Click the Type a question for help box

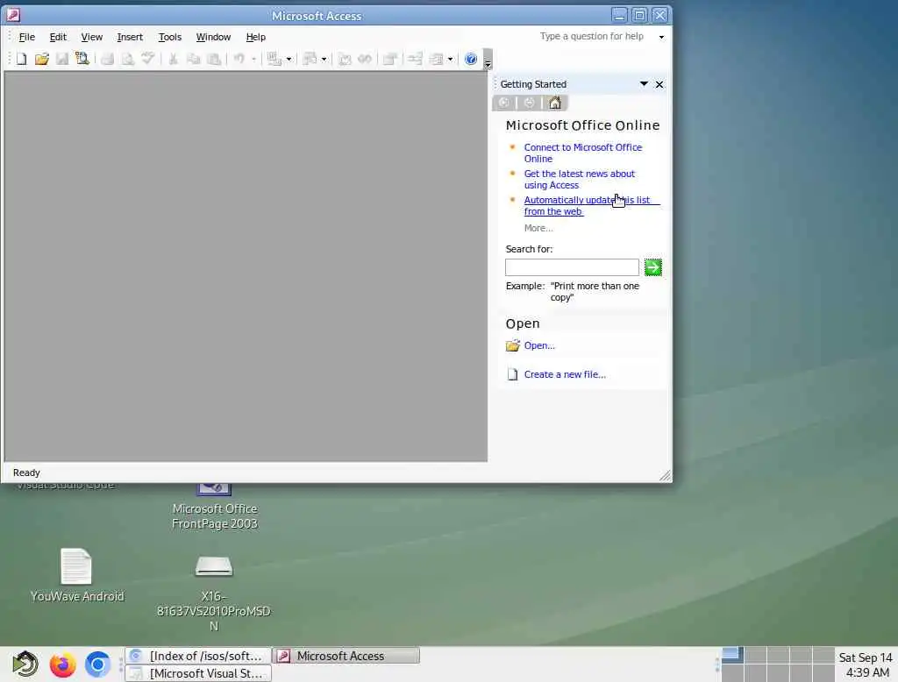(592, 37)
